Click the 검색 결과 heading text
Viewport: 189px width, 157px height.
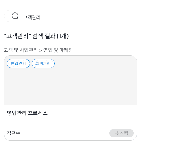pos(44,36)
